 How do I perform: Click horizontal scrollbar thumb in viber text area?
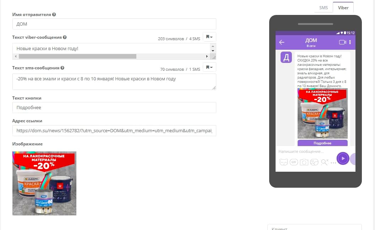coord(77,57)
